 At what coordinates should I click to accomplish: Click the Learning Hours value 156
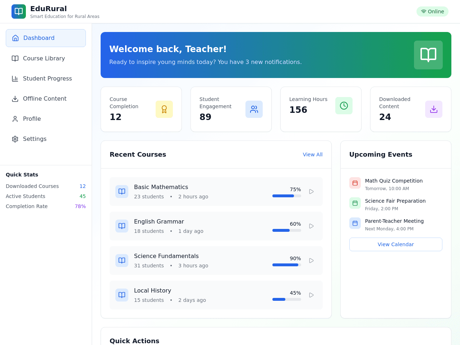pyautogui.click(x=298, y=110)
